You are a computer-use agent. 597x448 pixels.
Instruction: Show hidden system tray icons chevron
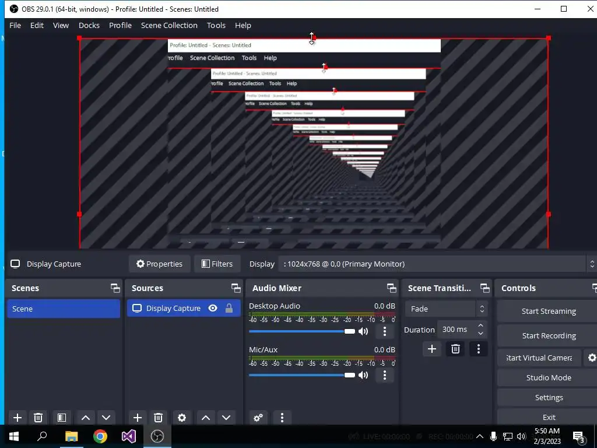(480, 436)
